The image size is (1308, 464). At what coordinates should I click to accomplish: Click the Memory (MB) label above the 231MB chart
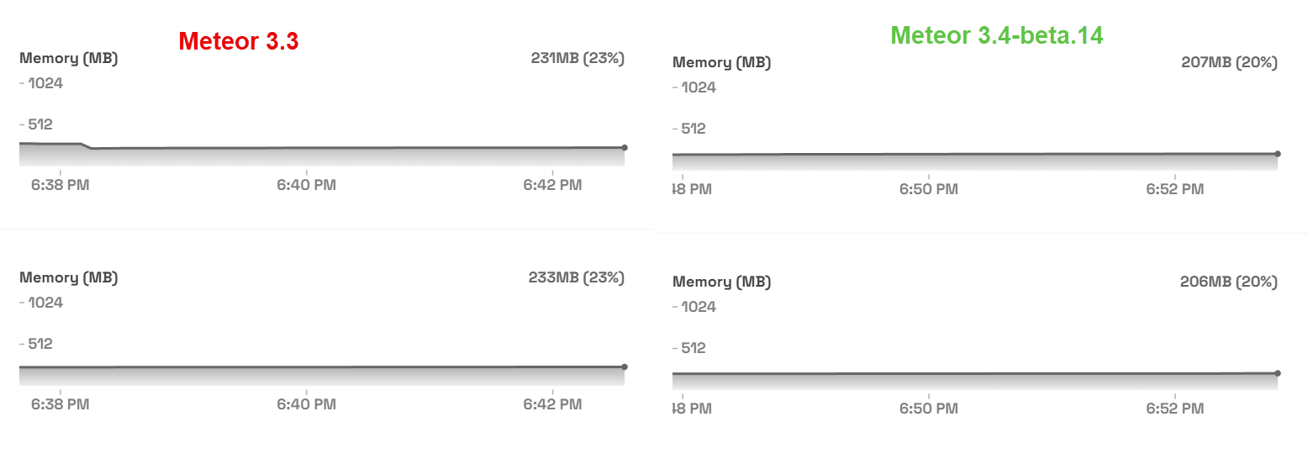(x=68, y=59)
